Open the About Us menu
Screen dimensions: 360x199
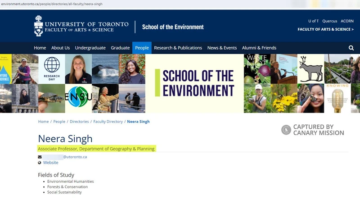(x=60, y=48)
